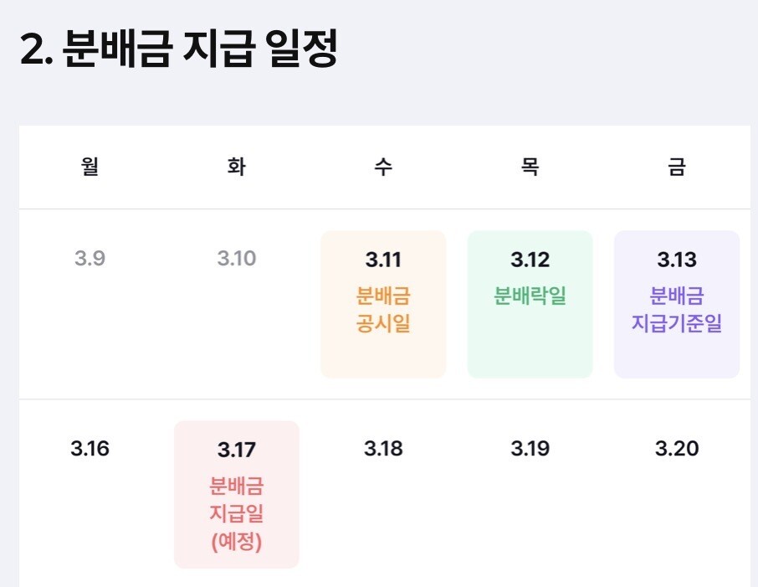Select the 목 column header
Screen dimensions: 758x587
[530, 167]
